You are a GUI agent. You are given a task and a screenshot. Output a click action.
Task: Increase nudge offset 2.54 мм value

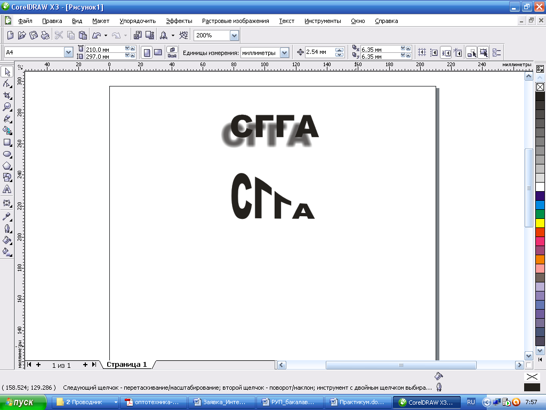pos(340,50)
